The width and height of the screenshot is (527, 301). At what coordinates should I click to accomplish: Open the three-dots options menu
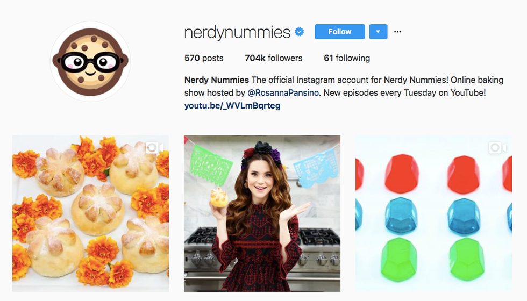point(397,32)
